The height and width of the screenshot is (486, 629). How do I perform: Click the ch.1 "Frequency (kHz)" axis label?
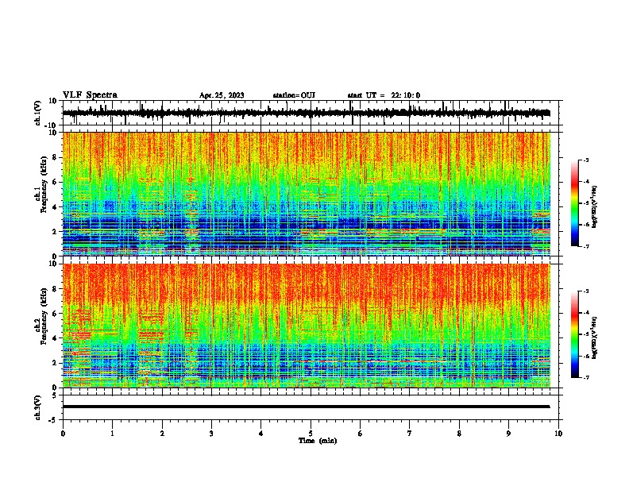(45, 184)
